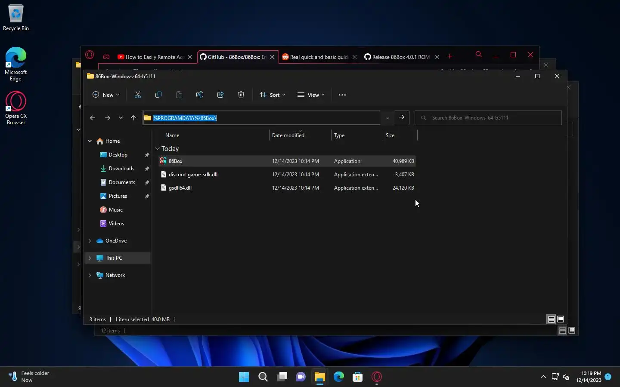The height and width of the screenshot is (387, 620).
Task: Expand the This PC tree node
Action: click(90, 258)
